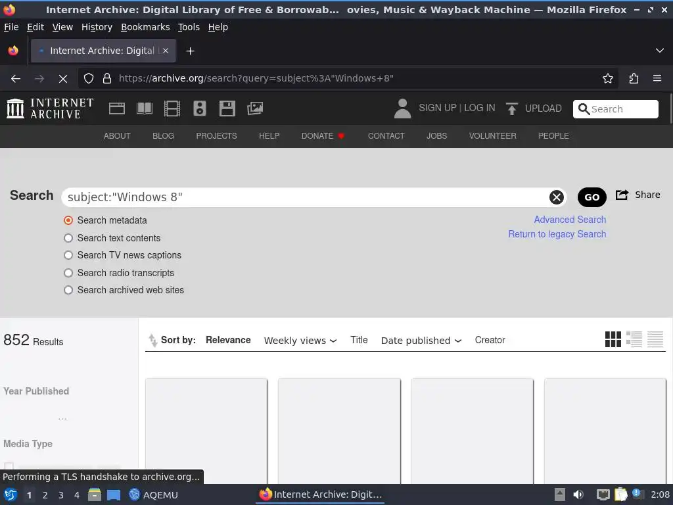
Task: Open site tracking protection shield icon
Action: pos(89,79)
